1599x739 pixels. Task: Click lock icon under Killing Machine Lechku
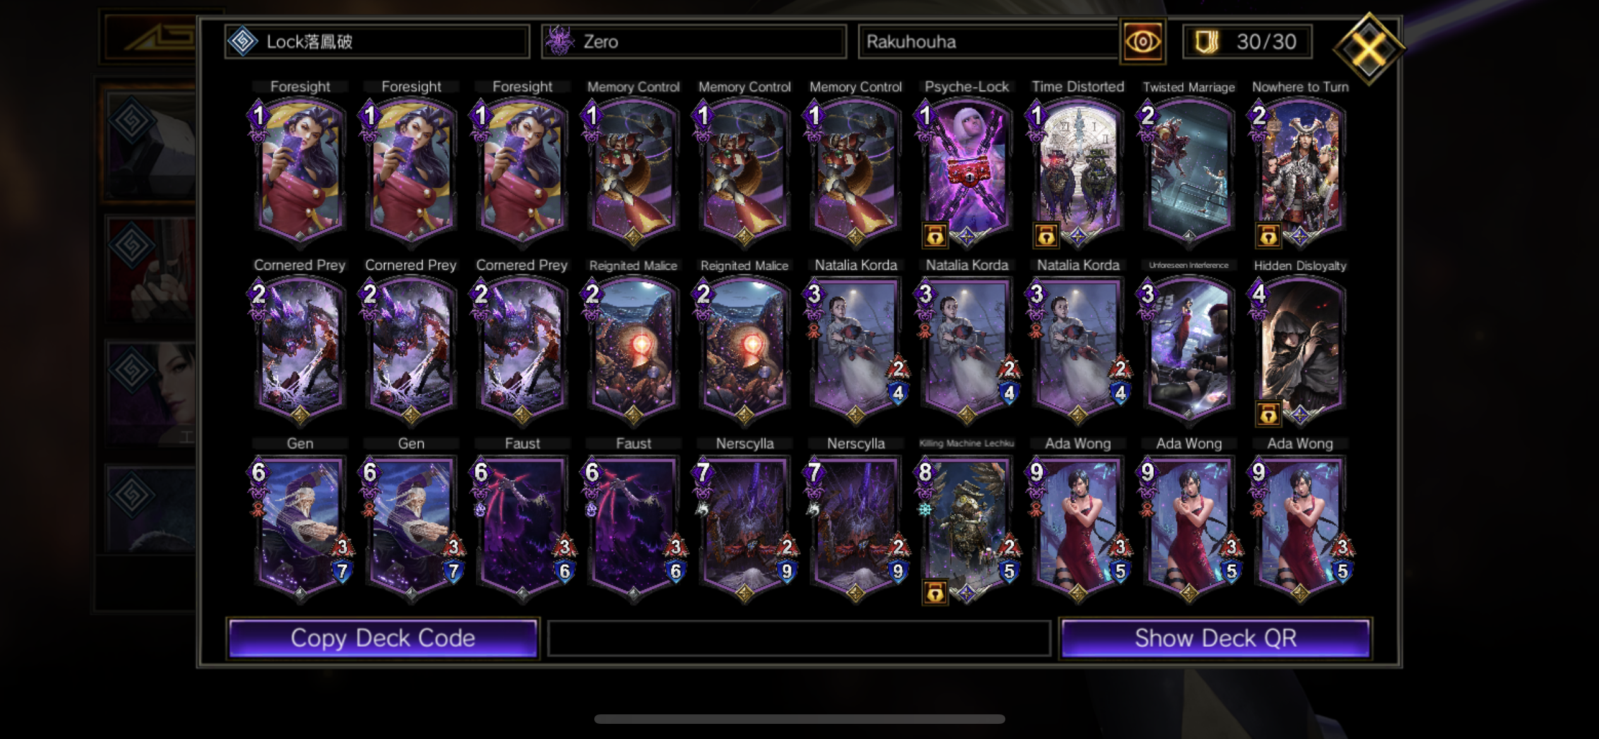(x=935, y=592)
